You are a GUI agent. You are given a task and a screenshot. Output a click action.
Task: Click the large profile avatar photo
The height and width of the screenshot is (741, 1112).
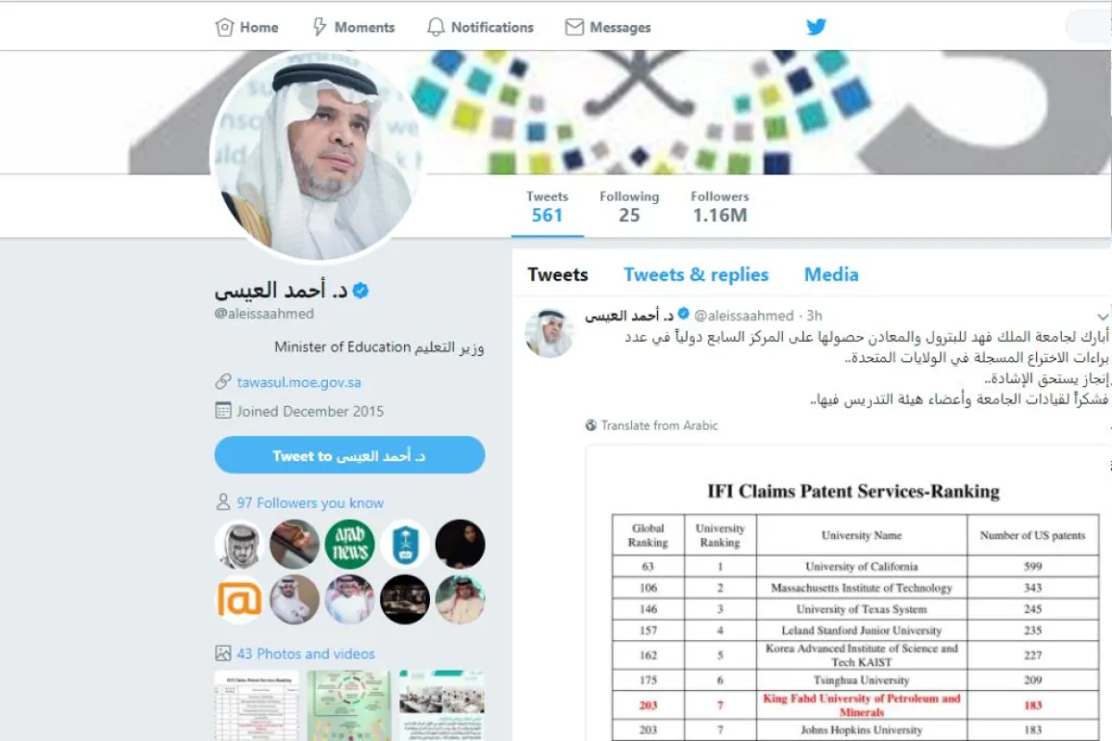(x=318, y=154)
